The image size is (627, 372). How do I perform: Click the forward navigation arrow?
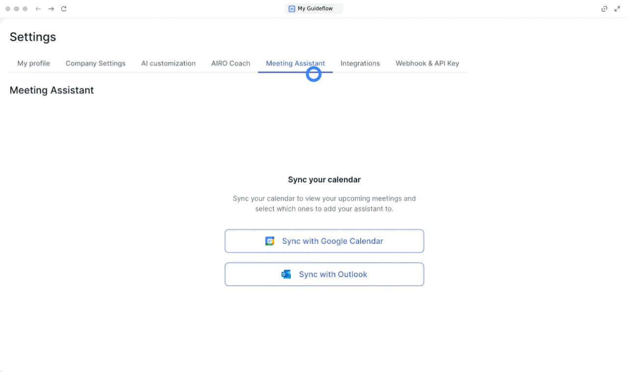pos(51,9)
